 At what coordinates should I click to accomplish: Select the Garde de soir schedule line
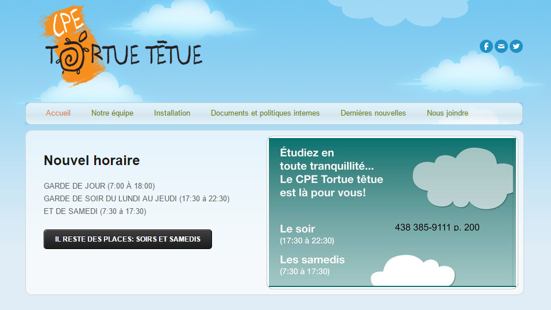click(136, 198)
